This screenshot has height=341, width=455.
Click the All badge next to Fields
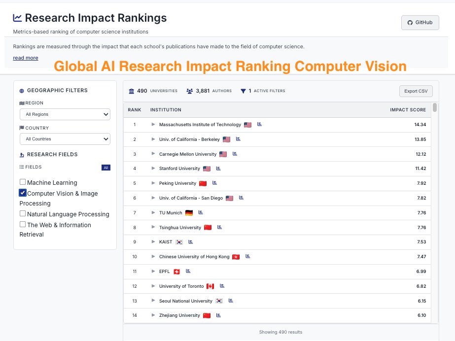coord(105,167)
